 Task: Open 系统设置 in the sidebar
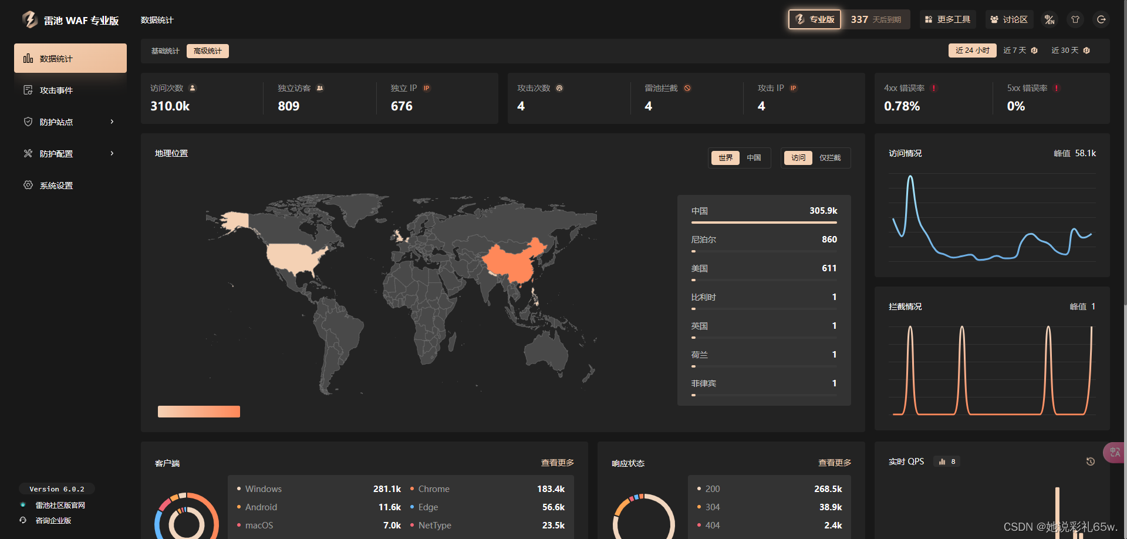pos(70,185)
